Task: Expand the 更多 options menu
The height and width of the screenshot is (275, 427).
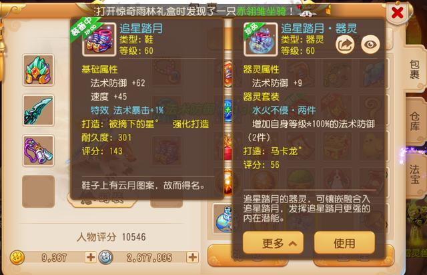Action: (273, 243)
